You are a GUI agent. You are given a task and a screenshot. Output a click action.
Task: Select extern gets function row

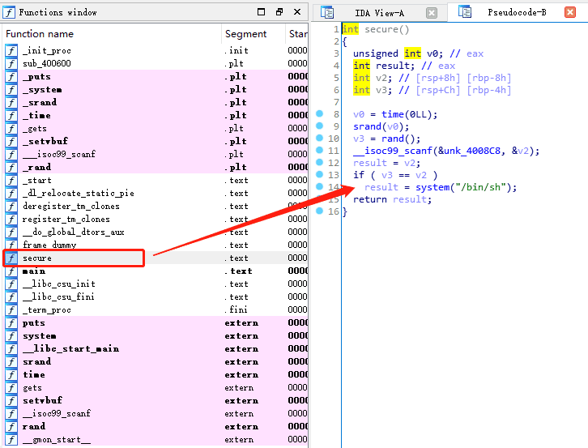[x=156, y=387]
